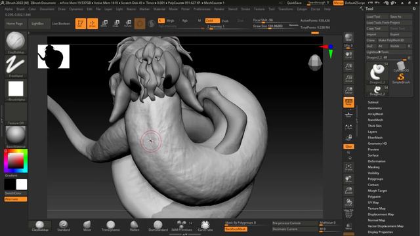
Task: Open the Preferences menu
Action: (x=202, y=9)
